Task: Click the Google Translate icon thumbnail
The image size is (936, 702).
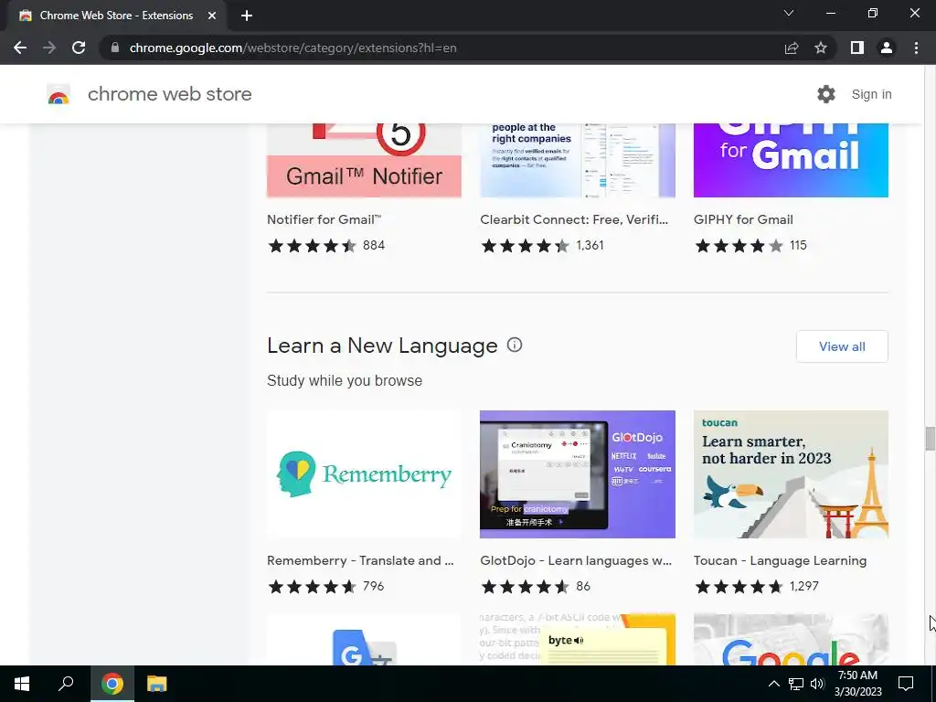Action: pyautogui.click(x=364, y=640)
